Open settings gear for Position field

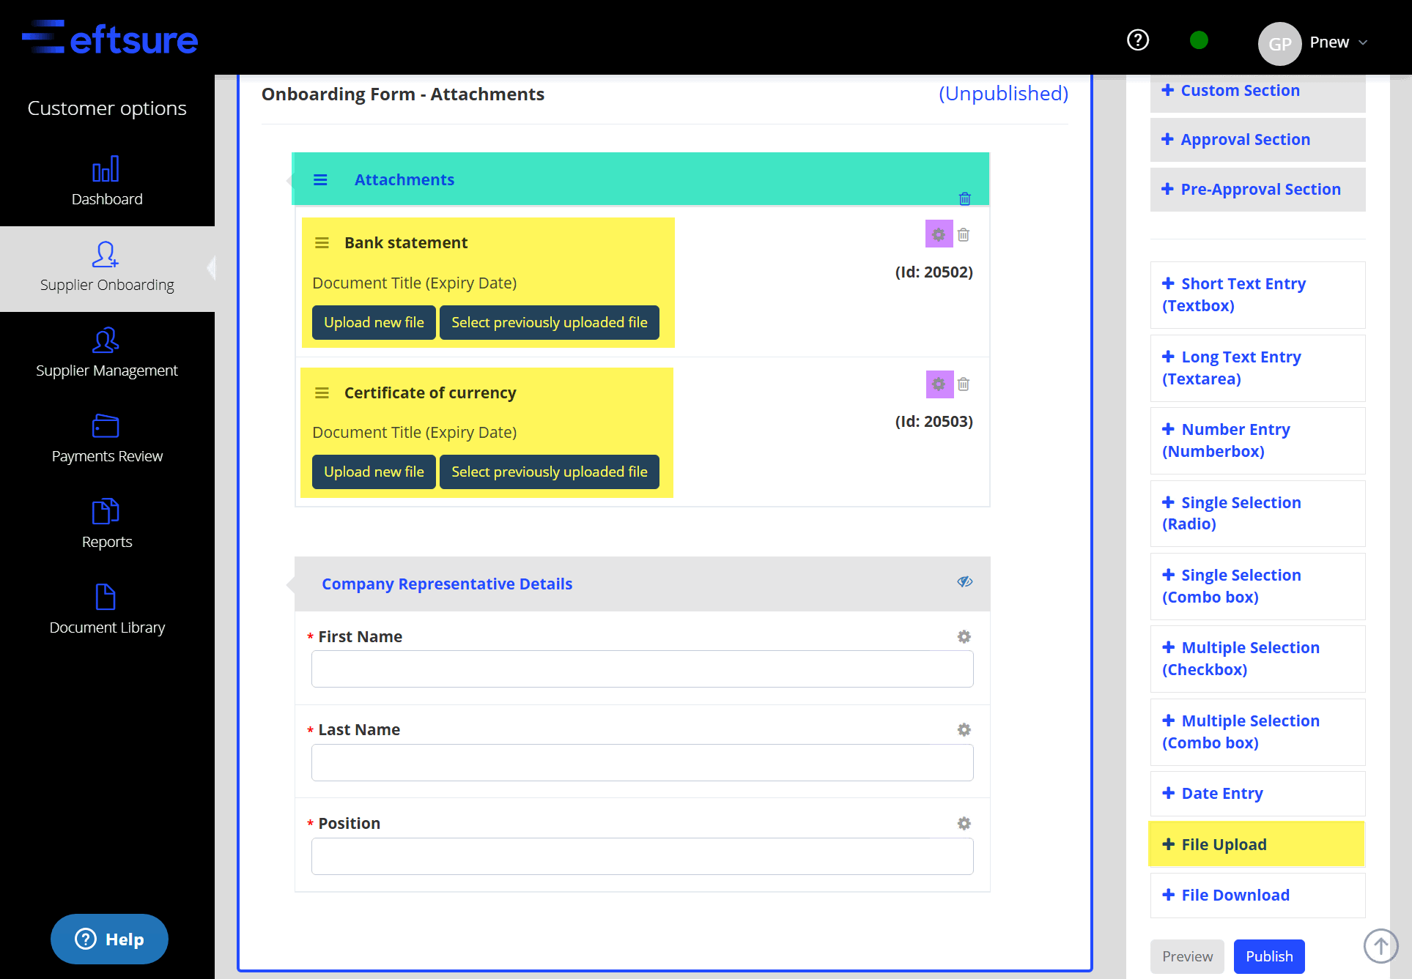tap(964, 824)
